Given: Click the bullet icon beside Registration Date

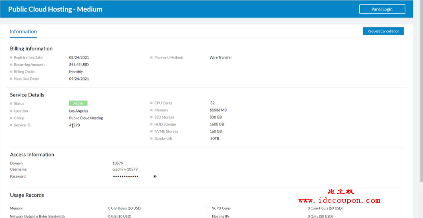Looking at the screenshot, I should coord(11,58).
